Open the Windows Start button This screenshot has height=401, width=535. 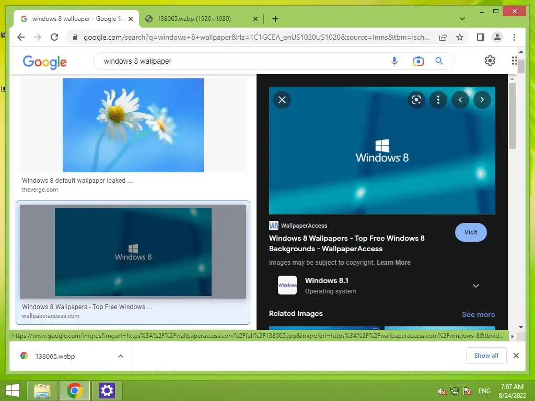click(x=13, y=391)
